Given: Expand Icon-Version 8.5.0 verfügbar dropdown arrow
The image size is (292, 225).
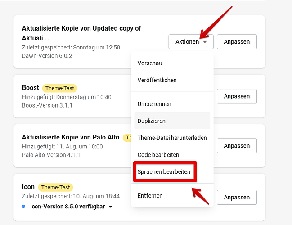Looking at the screenshot, I should (111, 207).
